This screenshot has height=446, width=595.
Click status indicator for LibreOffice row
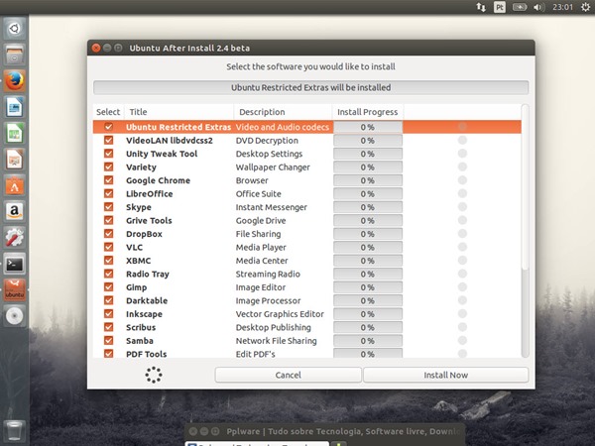(462, 193)
